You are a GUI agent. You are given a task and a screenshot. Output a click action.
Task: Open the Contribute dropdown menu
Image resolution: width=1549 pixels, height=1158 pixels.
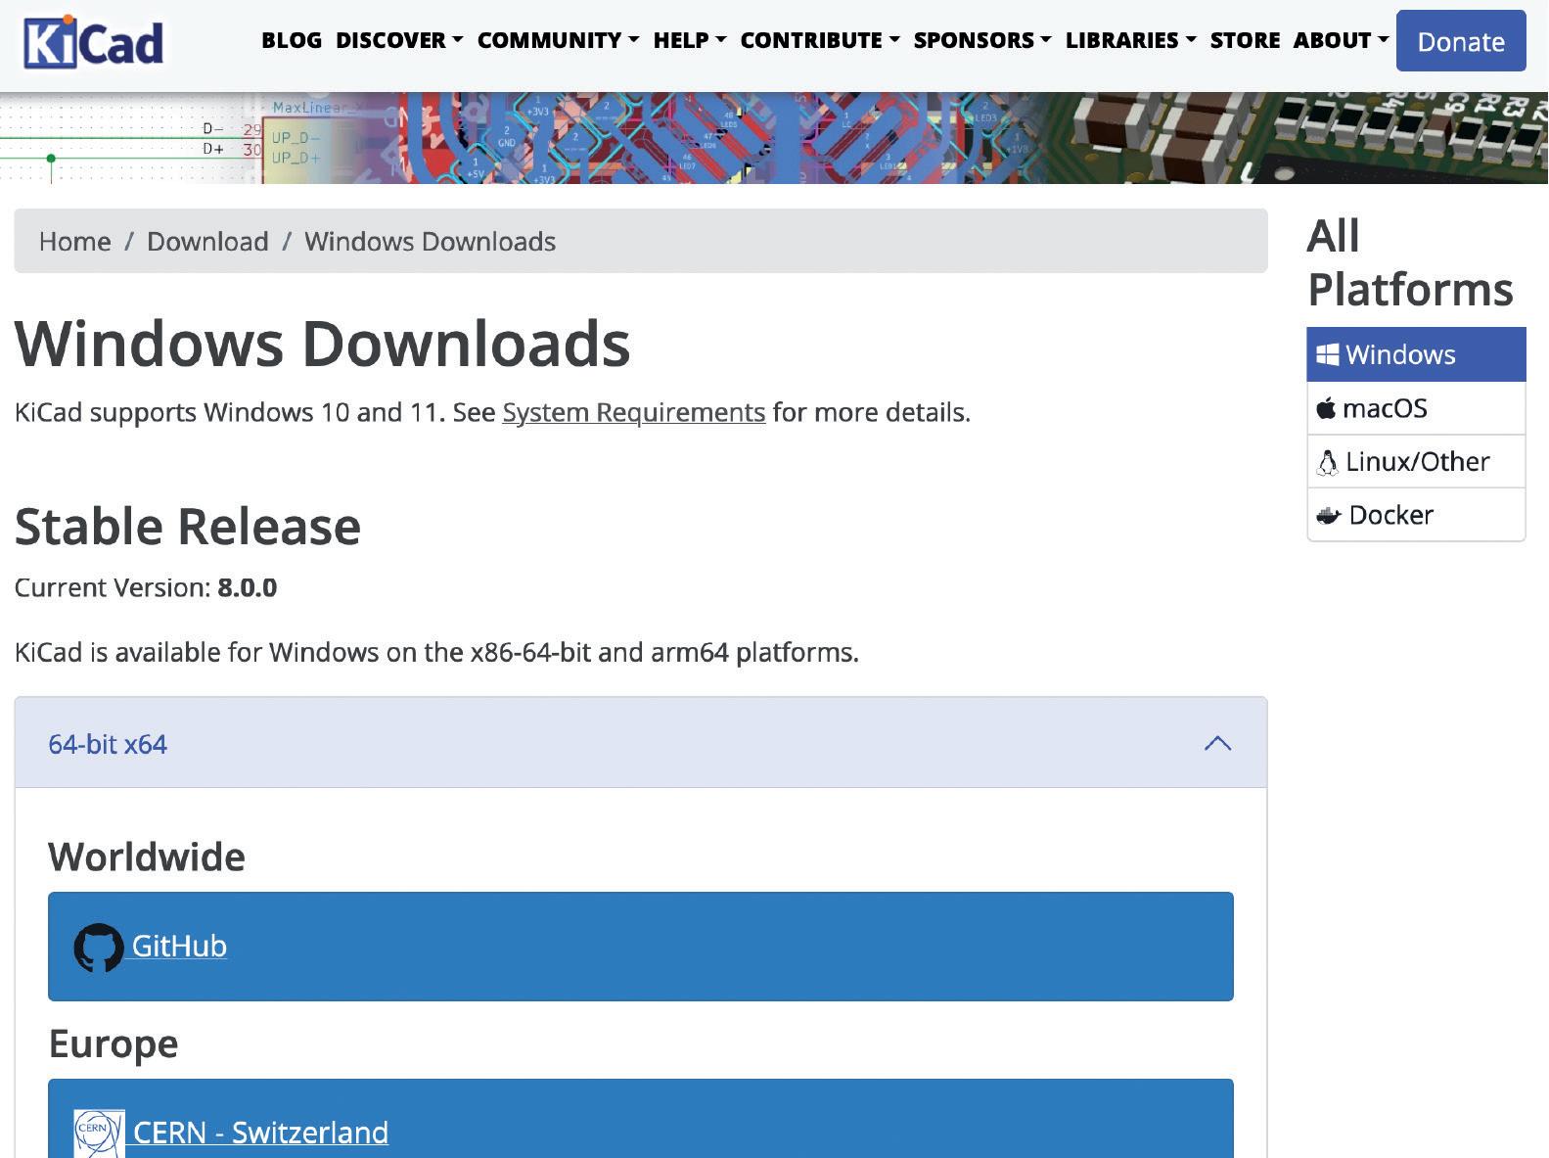coord(820,40)
